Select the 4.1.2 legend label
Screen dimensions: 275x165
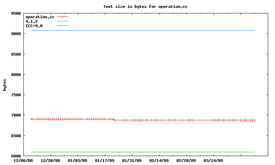pyautogui.click(x=32, y=21)
